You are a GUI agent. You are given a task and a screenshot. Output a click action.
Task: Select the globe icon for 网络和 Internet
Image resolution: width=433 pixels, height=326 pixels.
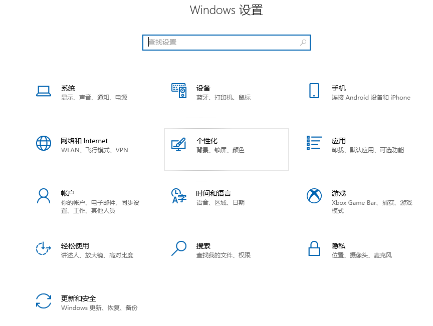coord(44,143)
